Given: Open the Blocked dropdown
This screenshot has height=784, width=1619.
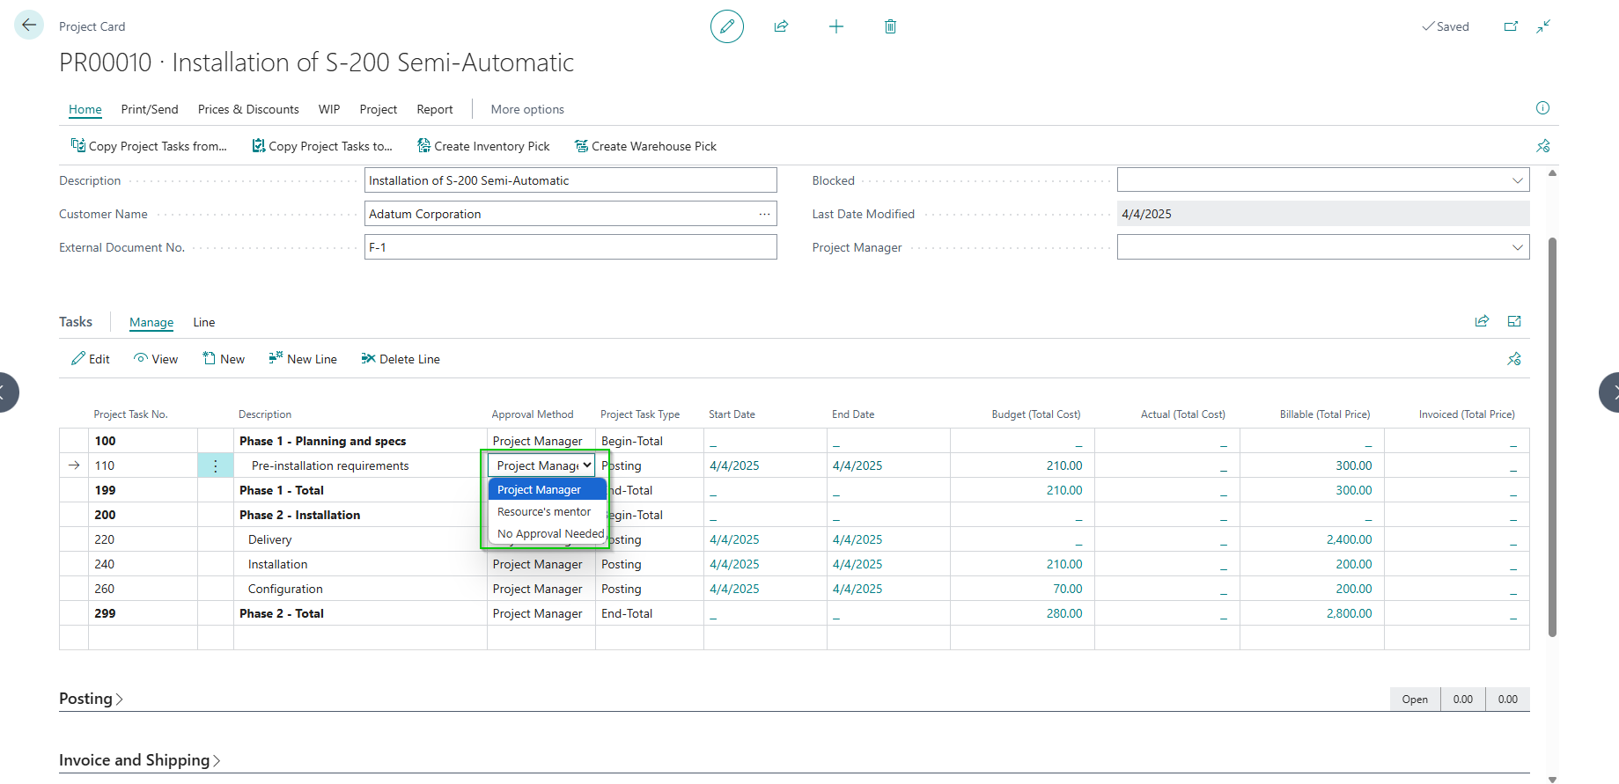Looking at the screenshot, I should (1322, 180).
